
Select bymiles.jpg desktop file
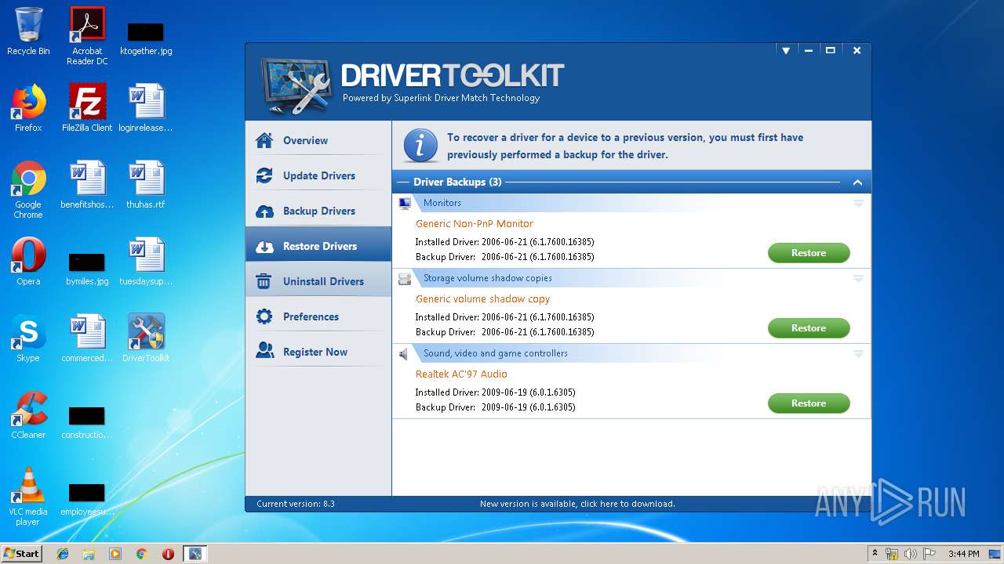pyautogui.click(x=87, y=268)
